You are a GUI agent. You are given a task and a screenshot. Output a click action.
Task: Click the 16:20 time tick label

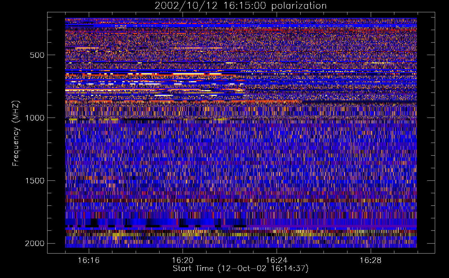click(183, 260)
